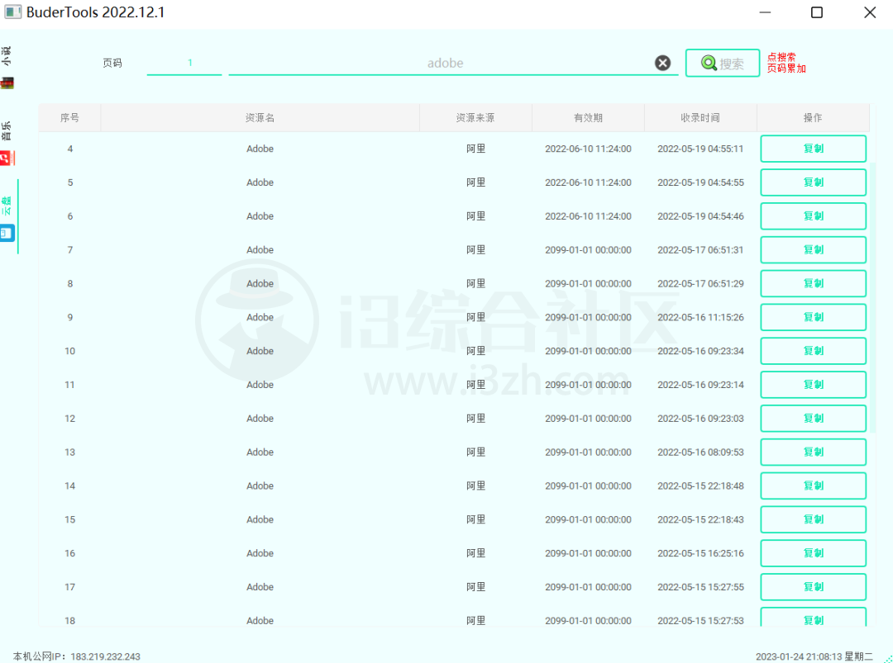Image resolution: width=893 pixels, height=663 pixels.
Task: Copy resource in row 12
Action: point(814,419)
